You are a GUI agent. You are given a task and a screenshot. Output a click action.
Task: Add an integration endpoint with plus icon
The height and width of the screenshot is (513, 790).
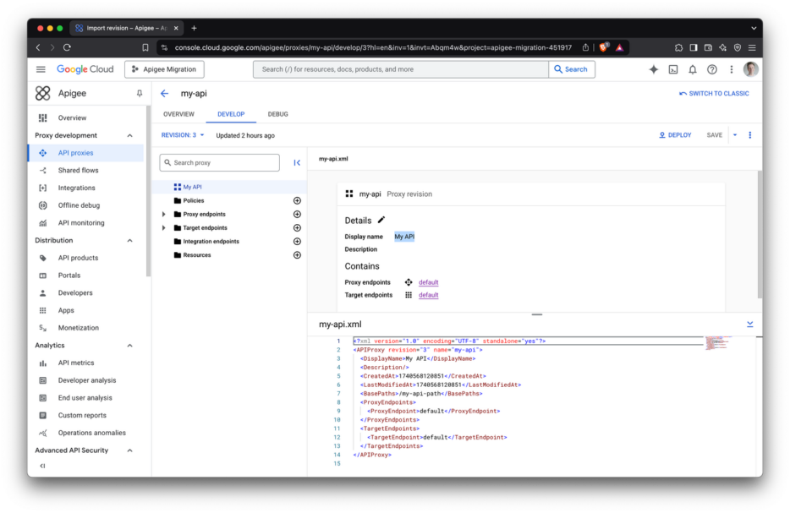pos(297,241)
